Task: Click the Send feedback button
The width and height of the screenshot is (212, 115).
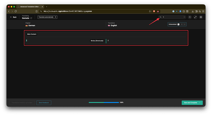Action: point(44,103)
